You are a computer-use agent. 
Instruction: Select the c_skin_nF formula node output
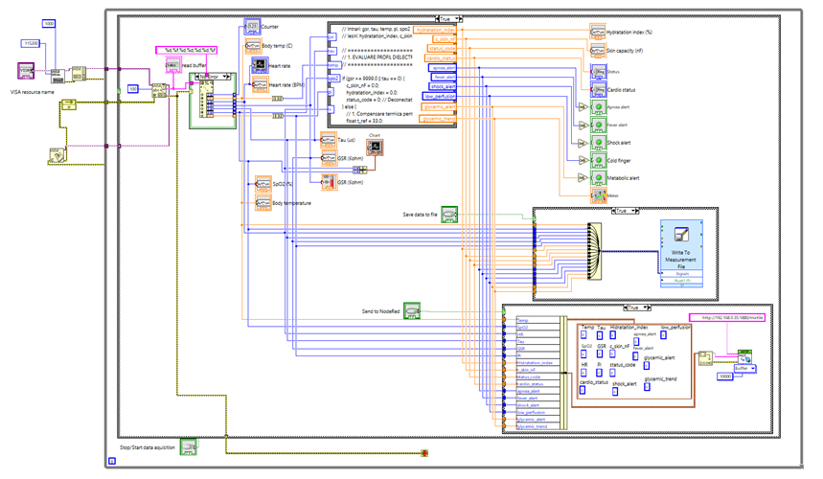(x=444, y=39)
